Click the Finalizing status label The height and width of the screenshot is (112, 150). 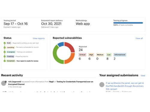point(10,56)
